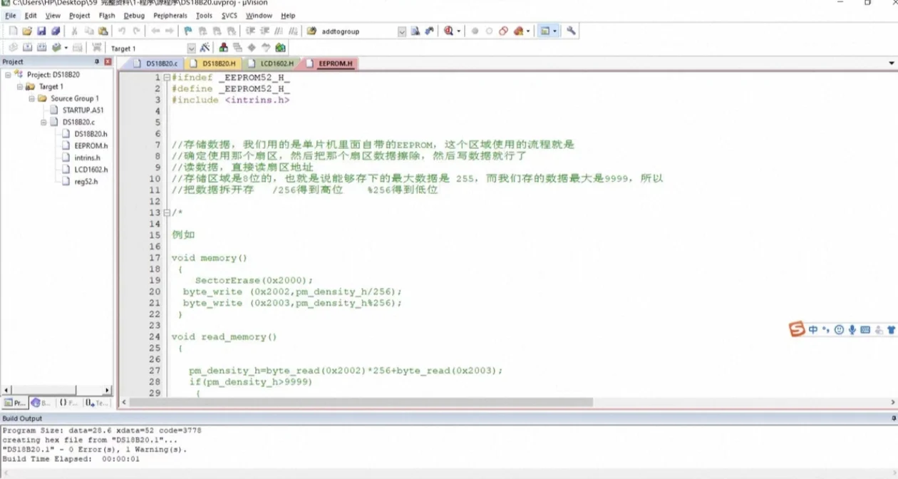Create a new file with toolbar icon
The width and height of the screenshot is (898, 479).
pyautogui.click(x=13, y=31)
